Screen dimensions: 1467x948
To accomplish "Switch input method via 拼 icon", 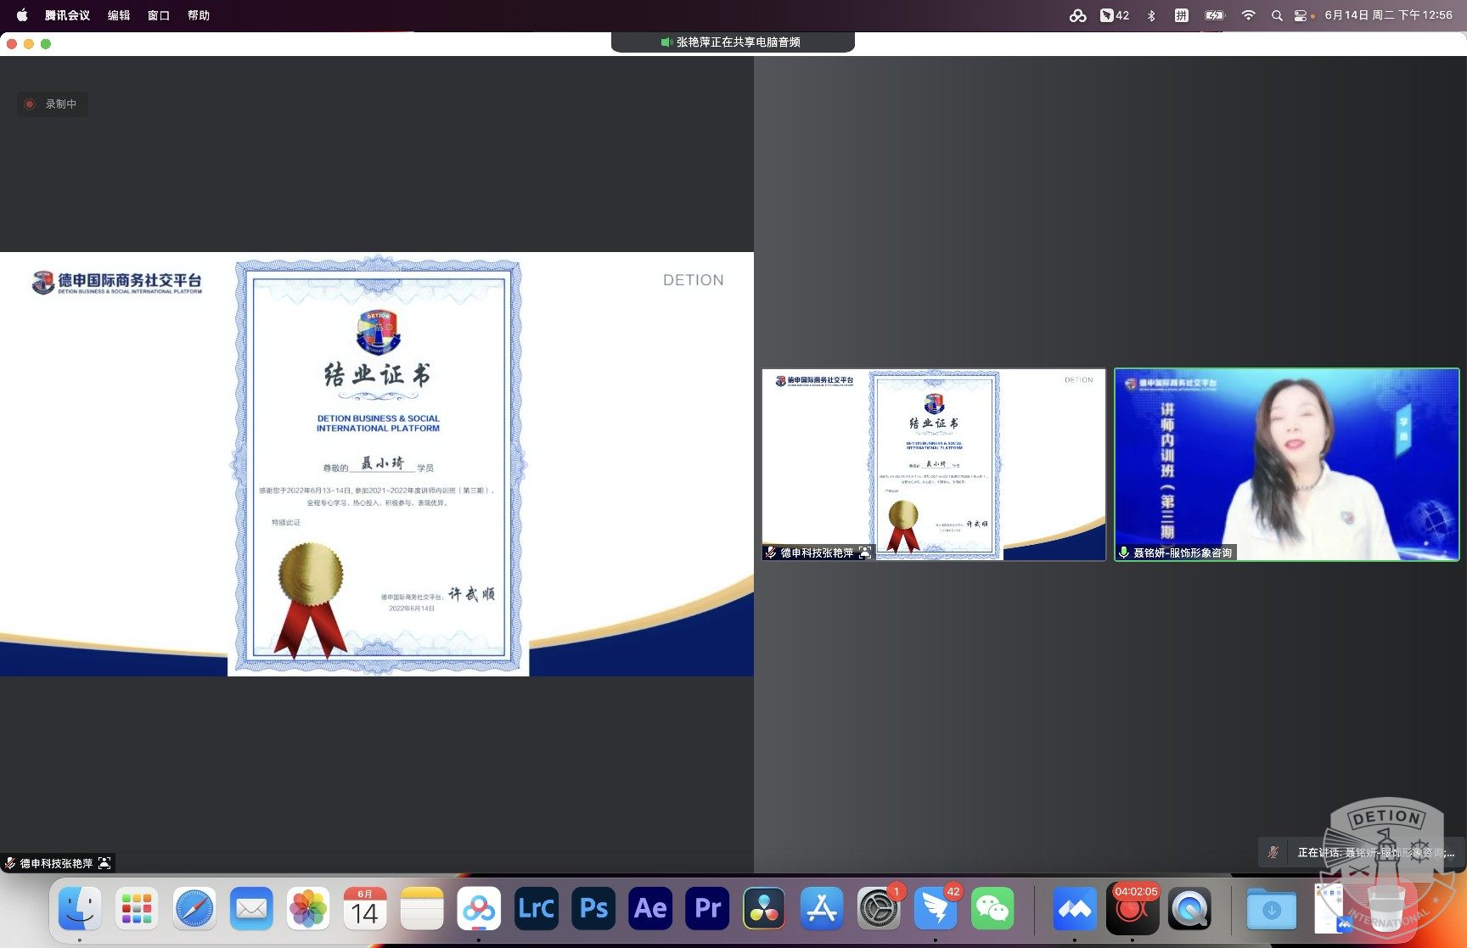I will tap(1181, 15).
